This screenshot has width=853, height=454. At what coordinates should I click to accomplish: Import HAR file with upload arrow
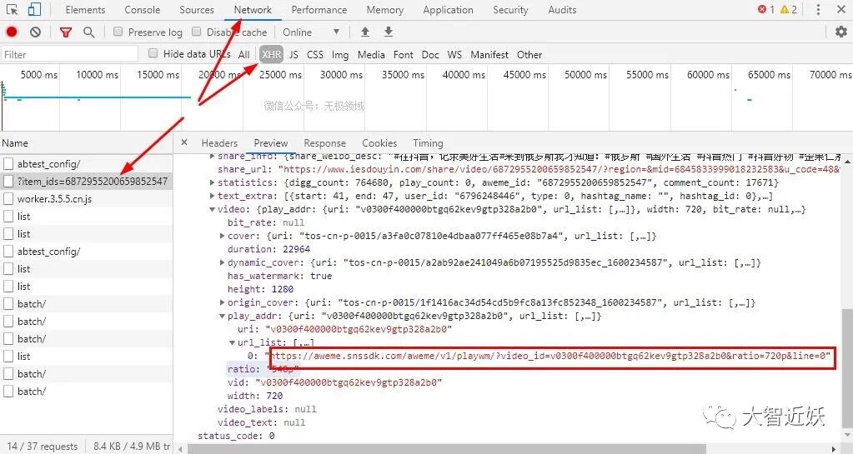pyautogui.click(x=365, y=32)
